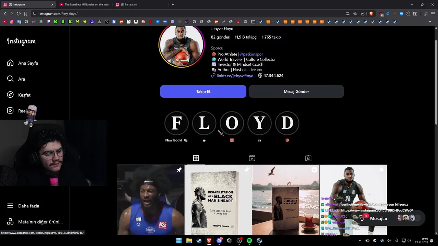
Task: Select the posts grid tab
Action: 196,158
